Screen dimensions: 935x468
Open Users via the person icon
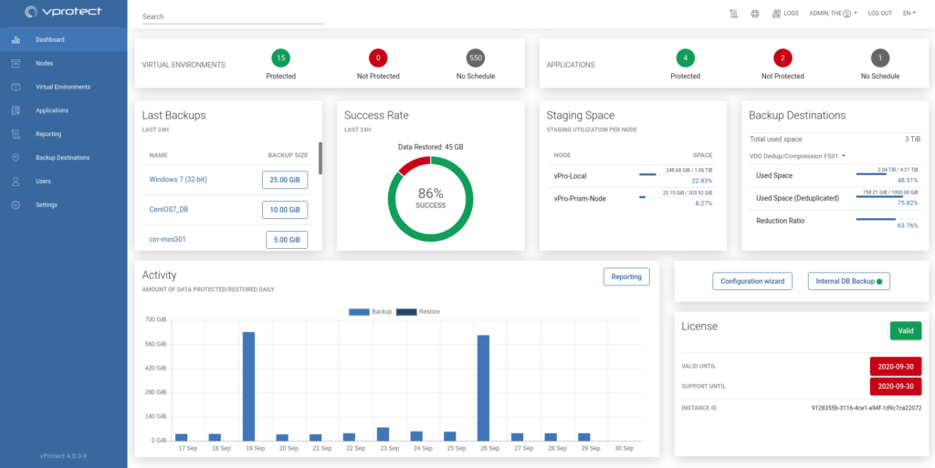pyautogui.click(x=16, y=182)
